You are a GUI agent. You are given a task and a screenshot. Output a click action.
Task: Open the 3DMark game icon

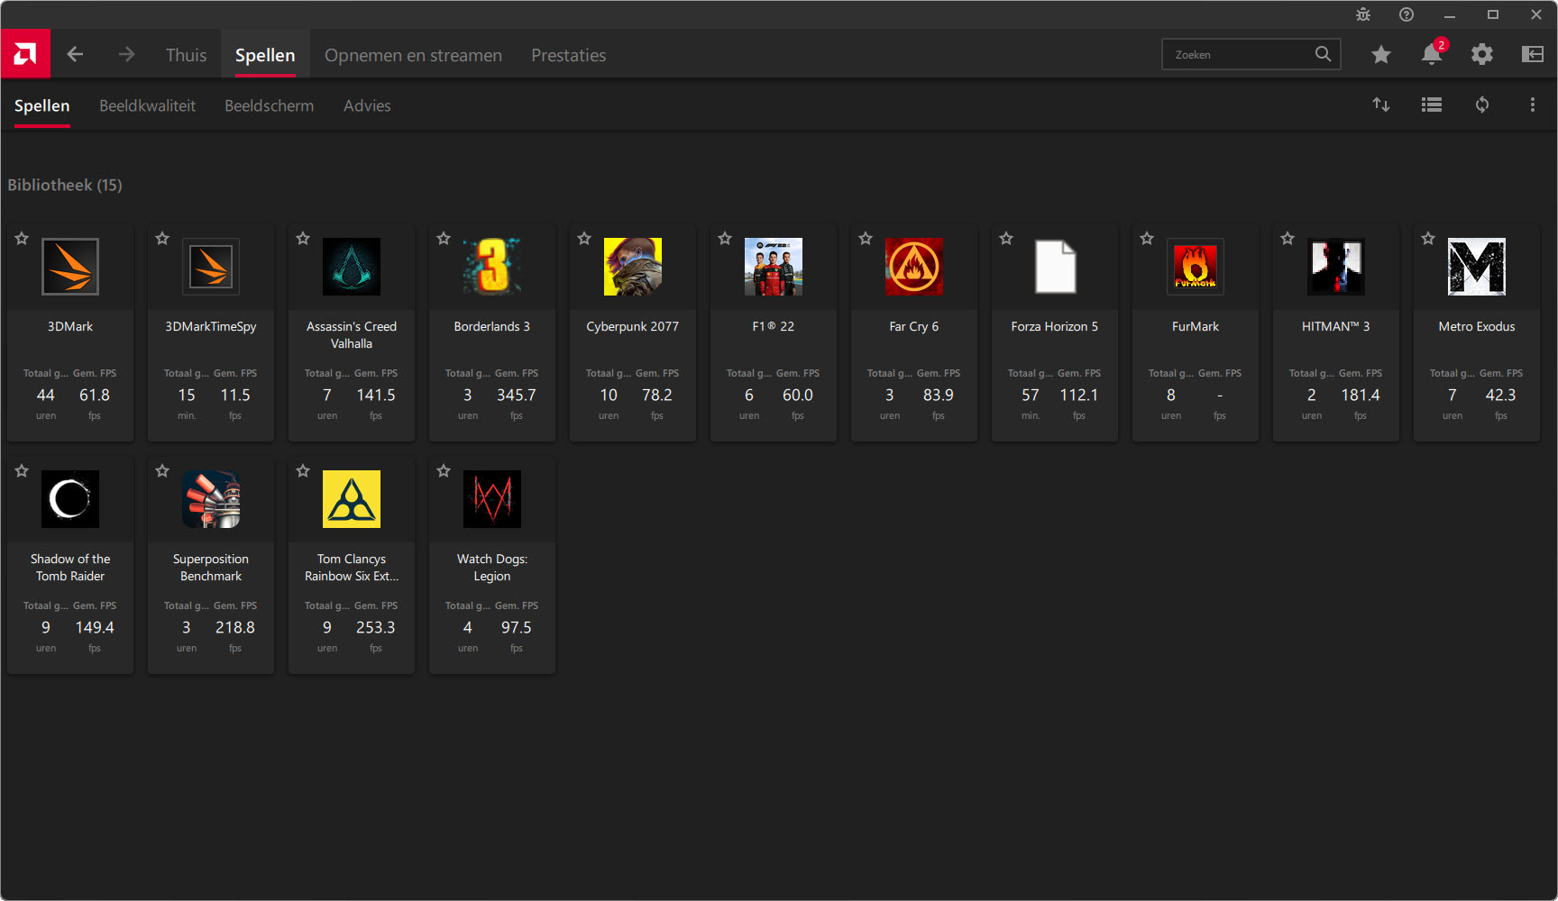click(x=70, y=267)
